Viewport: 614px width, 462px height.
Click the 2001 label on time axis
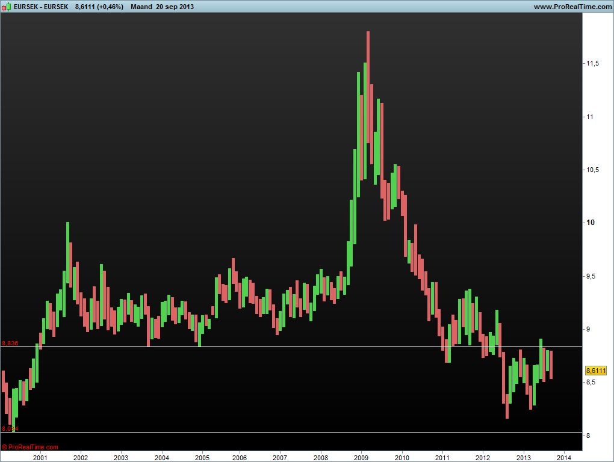[x=40, y=457]
